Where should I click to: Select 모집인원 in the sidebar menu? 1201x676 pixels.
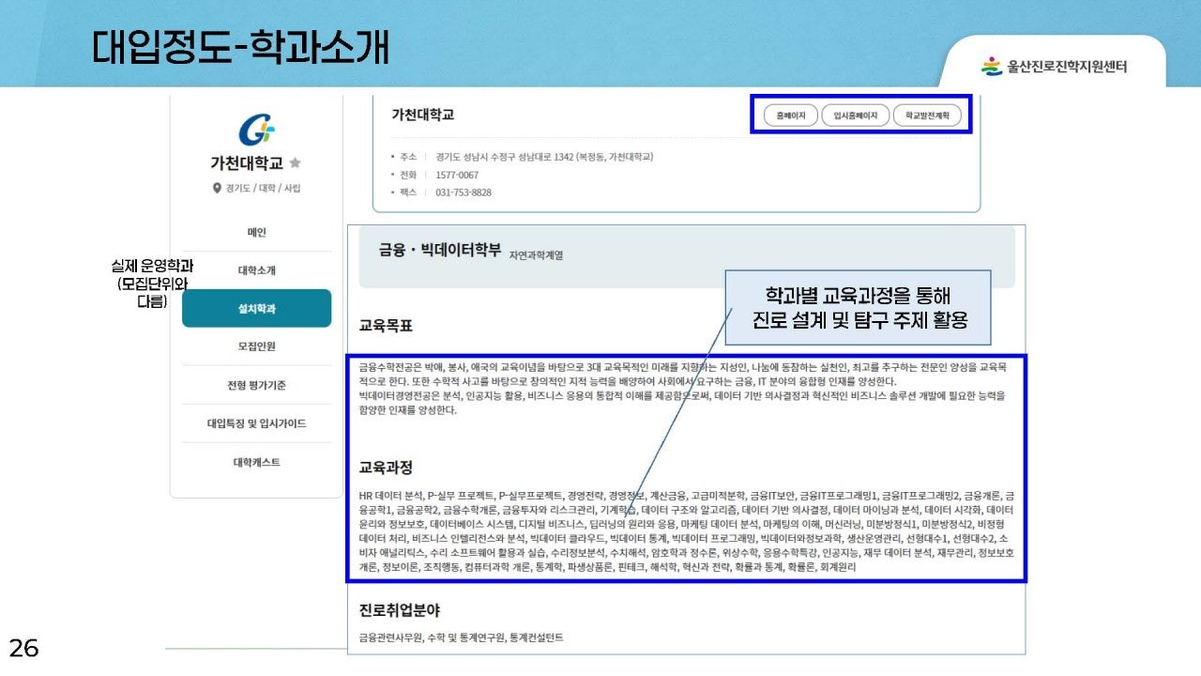click(256, 346)
